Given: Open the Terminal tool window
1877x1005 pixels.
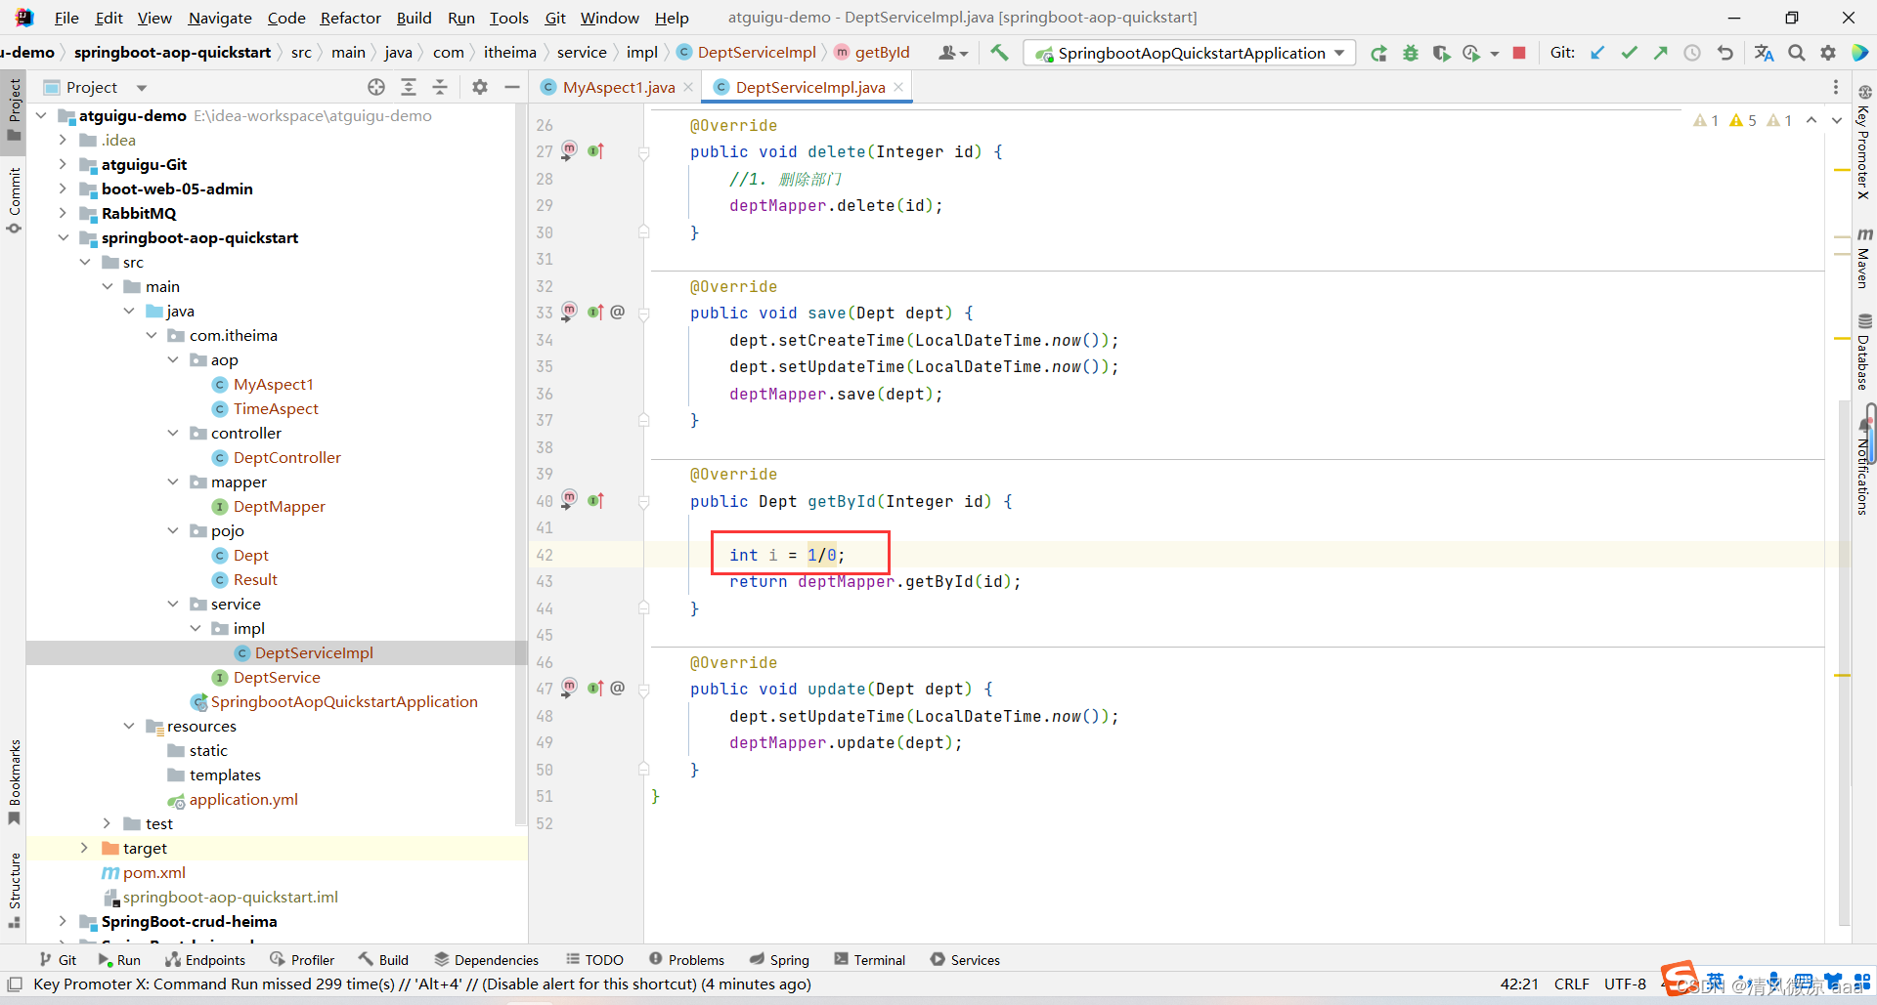Looking at the screenshot, I should coord(870,960).
